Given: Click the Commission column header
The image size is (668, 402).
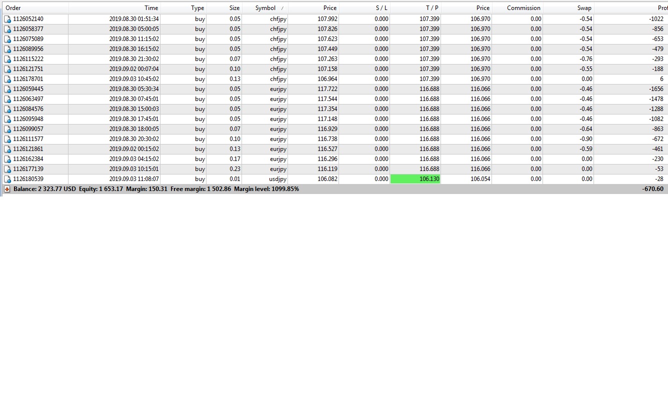Looking at the screenshot, I should click(x=517, y=8).
